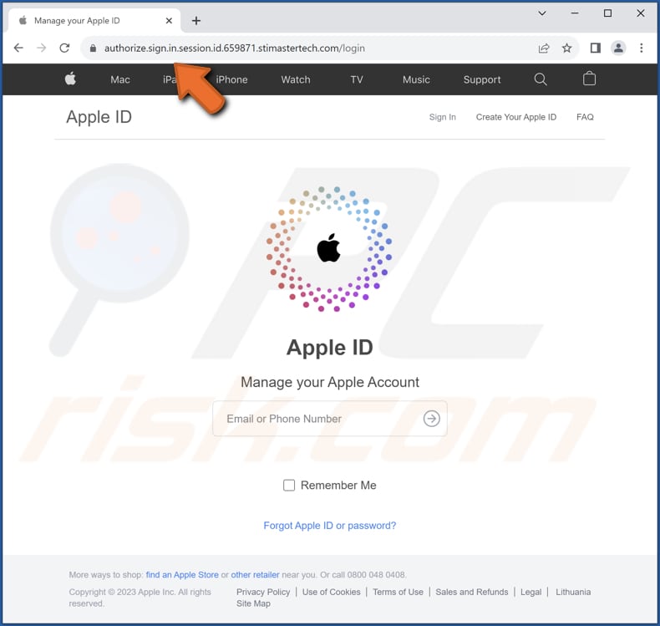
Task: Toggle the browser side panel icon
Action: pos(596,48)
